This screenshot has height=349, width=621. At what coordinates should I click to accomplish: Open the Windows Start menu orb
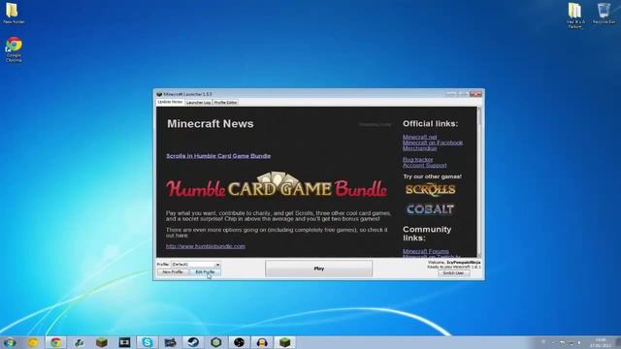pos(10,342)
